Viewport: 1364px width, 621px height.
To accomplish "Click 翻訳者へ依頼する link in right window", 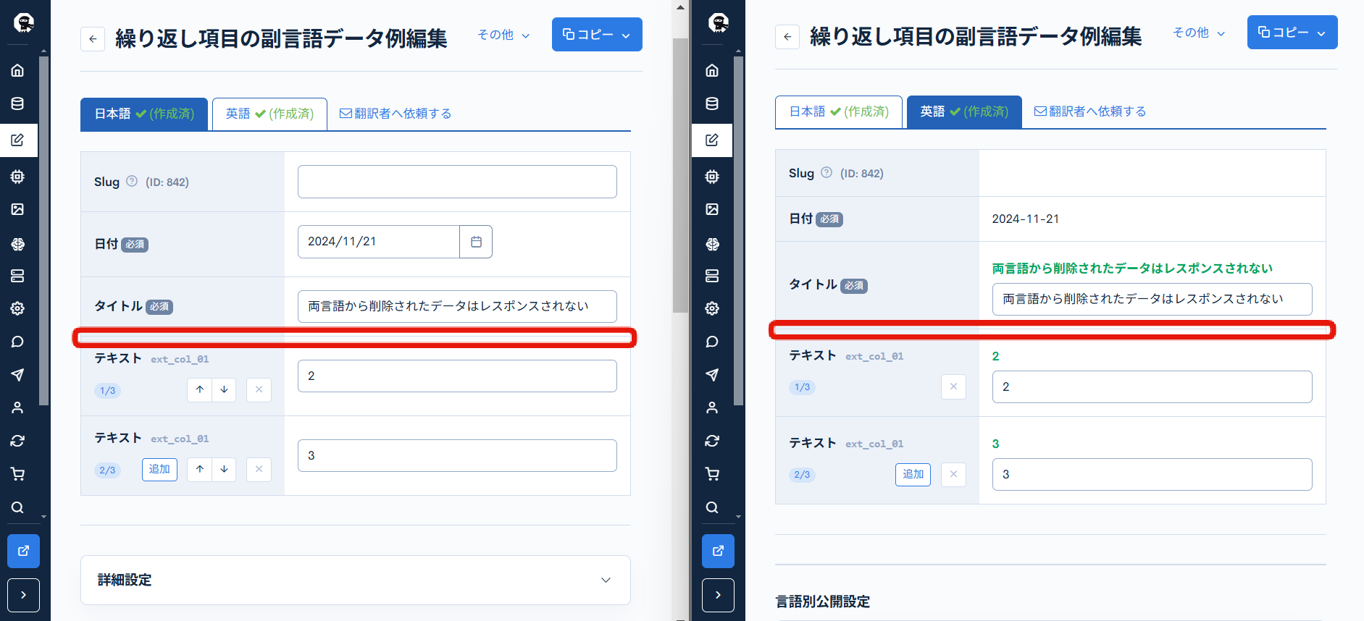I will click(x=1090, y=111).
